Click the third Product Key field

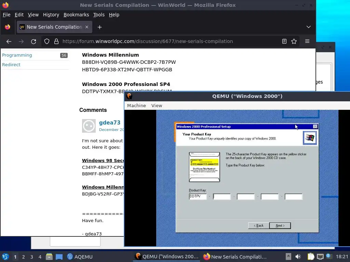click(x=245, y=196)
